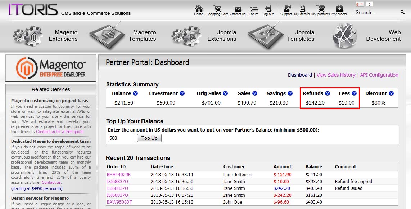Open the My products icon

coord(321,8)
